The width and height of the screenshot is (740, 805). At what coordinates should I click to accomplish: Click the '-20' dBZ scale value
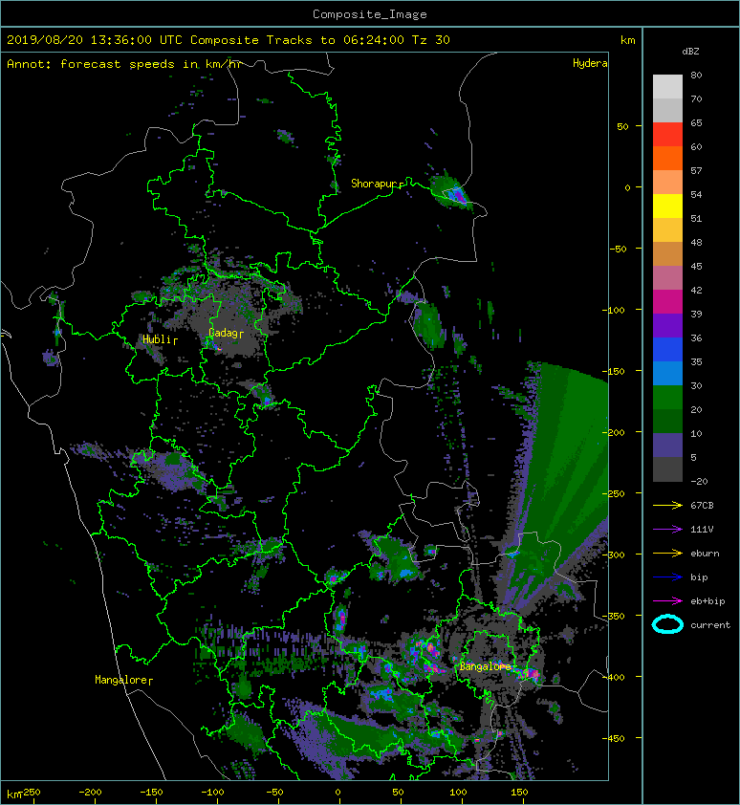(x=699, y=481)
